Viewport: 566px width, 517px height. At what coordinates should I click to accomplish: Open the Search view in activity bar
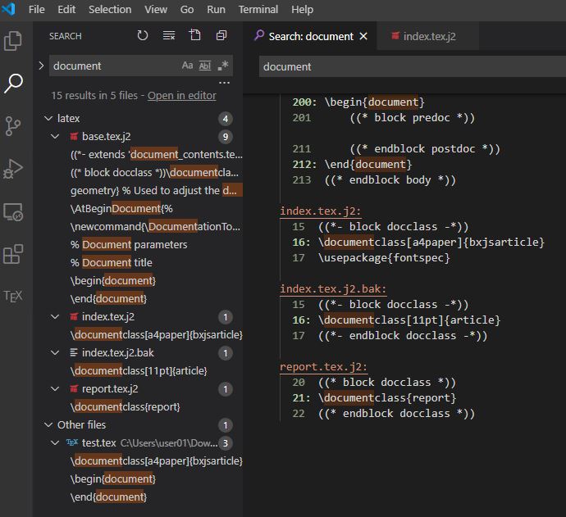pyautogui.click(x=13, y=84)
